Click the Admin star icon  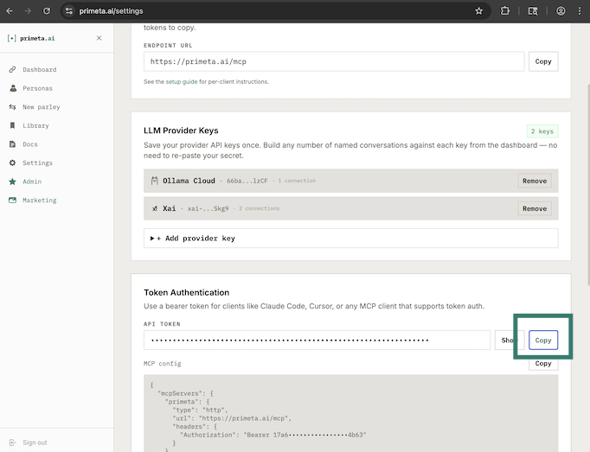tap(12, 181)
